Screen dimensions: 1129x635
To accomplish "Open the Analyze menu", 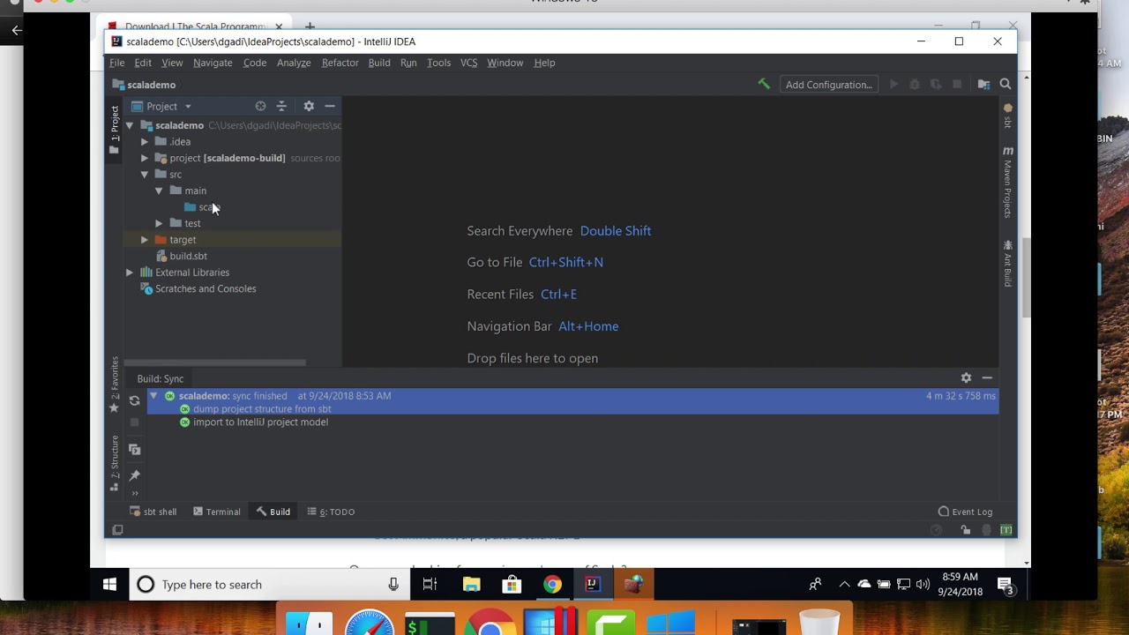I will (x=294, y=63).
